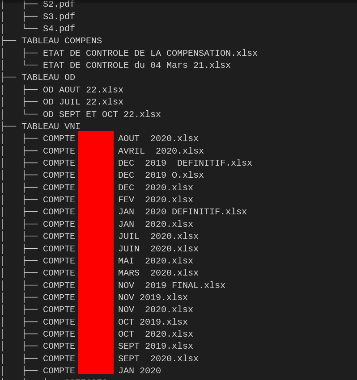Click the S3.pdf file entry
The image size is (357, 380).
coord(59,17)
